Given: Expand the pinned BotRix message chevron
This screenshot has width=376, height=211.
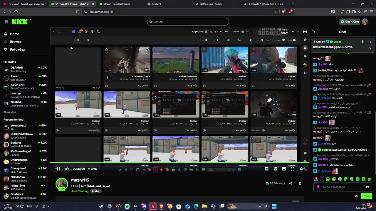Looking at the screenshot, I should point(370,48).
